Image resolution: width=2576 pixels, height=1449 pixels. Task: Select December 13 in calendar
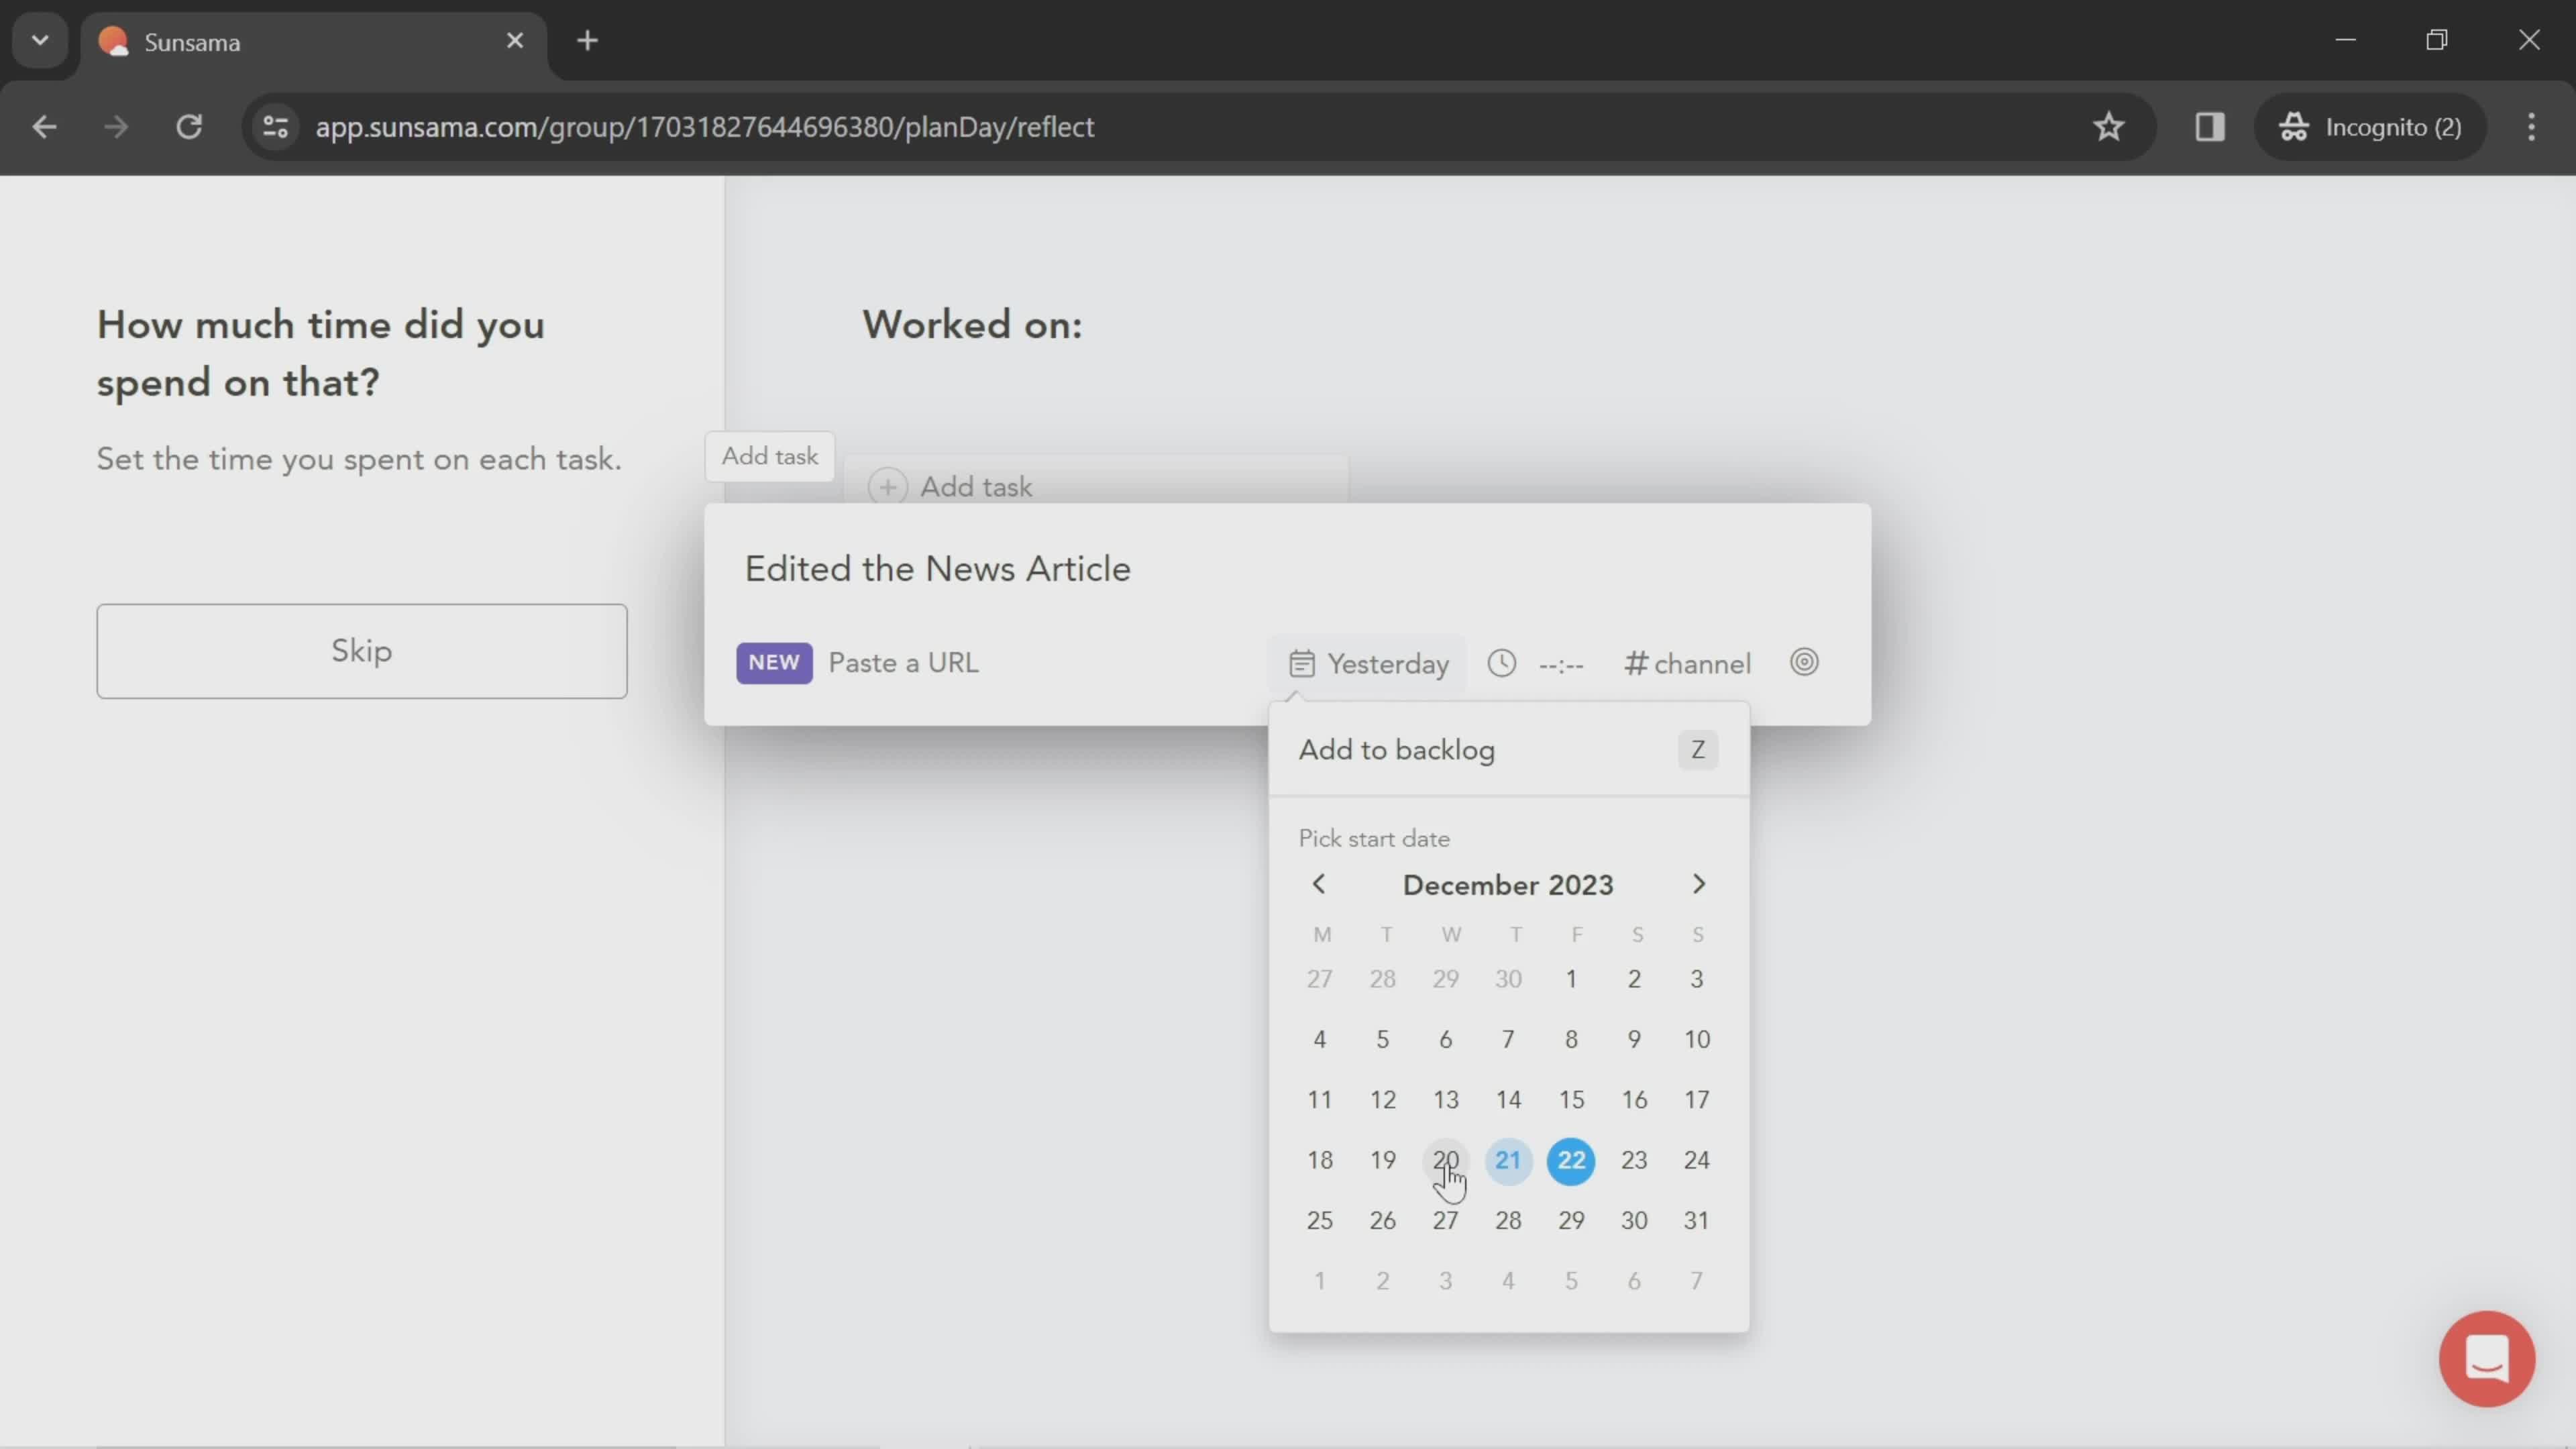[1445, 1100]
